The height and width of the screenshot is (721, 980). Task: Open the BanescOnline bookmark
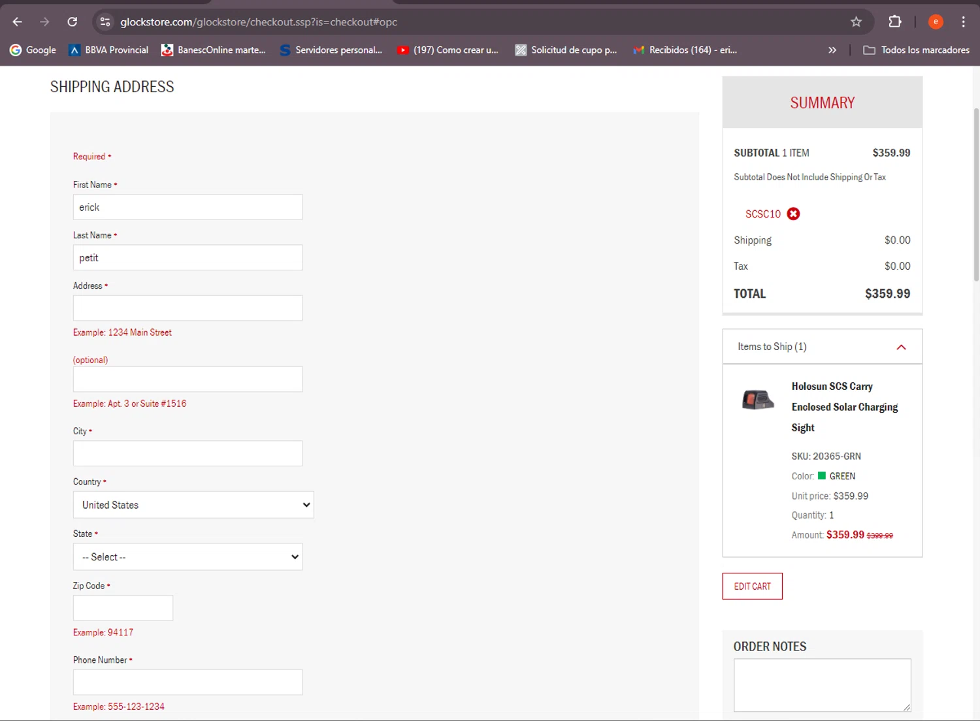pos(214,50)
